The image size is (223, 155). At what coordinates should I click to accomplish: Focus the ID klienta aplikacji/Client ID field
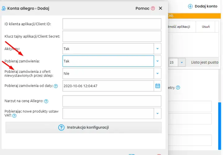coord(112,24)
